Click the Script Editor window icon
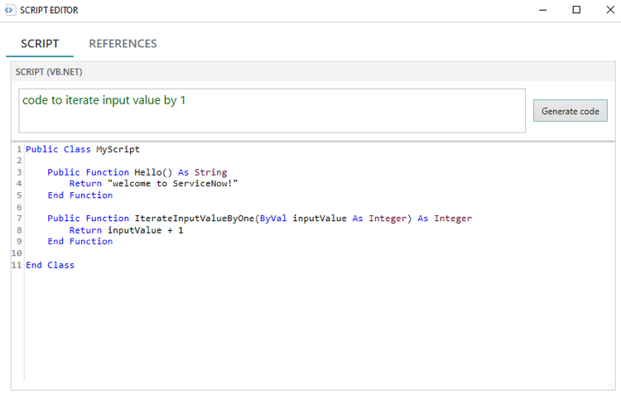 [x=9, y=10]
